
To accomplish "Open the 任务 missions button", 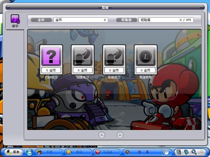I will [x=142, y=152].
